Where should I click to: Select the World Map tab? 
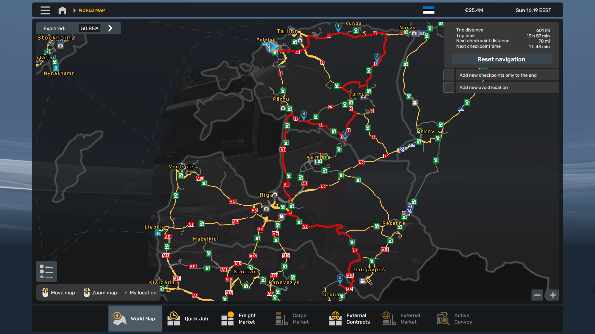[135, 319]
